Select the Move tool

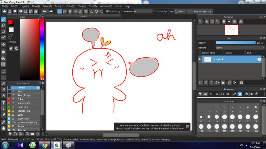[x=3, y=44]
